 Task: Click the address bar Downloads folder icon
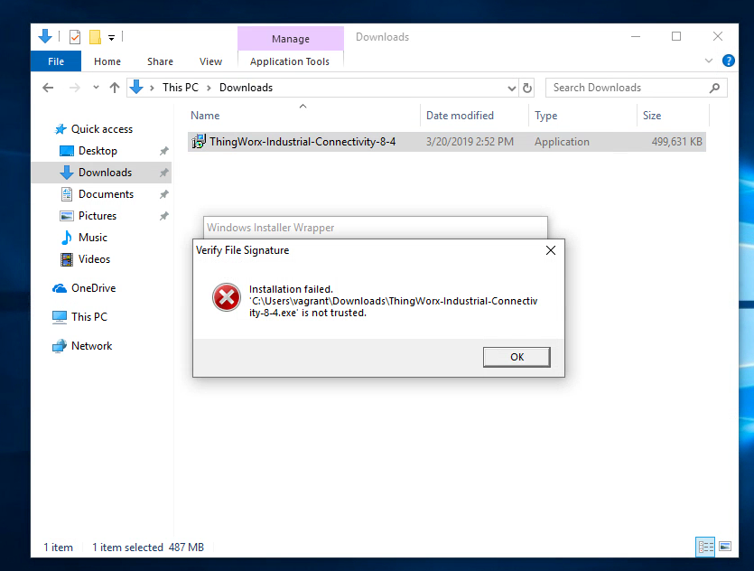(x=136, y=87)
